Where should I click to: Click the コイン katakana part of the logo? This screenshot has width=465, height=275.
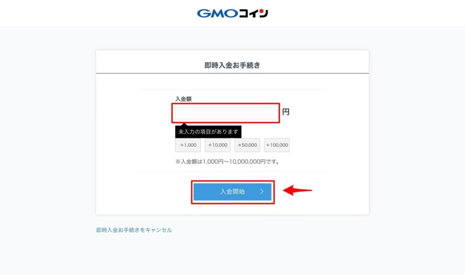(x=253, y=13)
